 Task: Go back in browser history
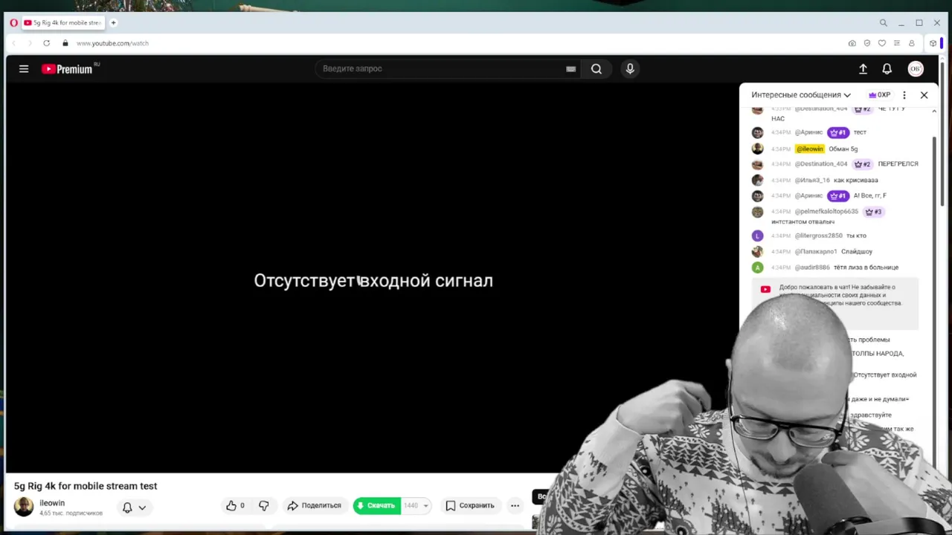[13, 43]
